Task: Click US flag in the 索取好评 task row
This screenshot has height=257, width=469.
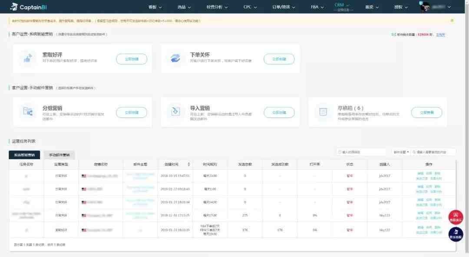Action: pos(84,230)
